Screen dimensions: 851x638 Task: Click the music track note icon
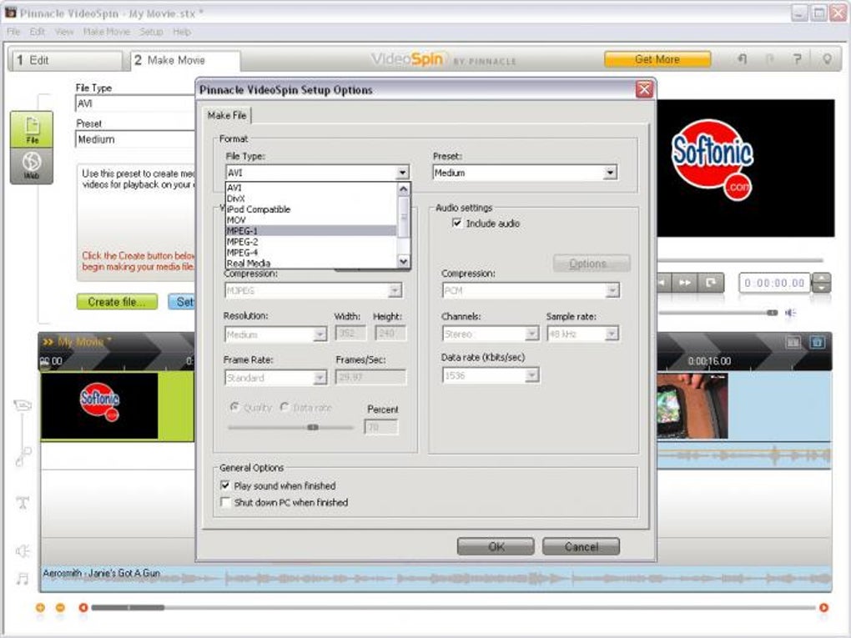(23, 579)
